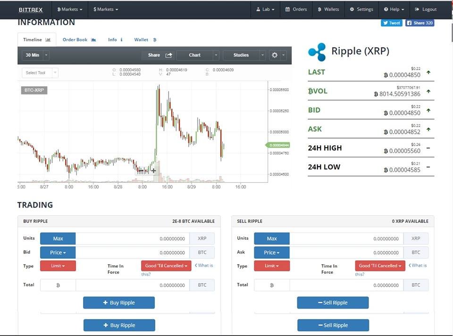The width and height of the screenshot is (453, 336).
Task: Click the LAST price value 0.00004850
Action: point(402,75)
